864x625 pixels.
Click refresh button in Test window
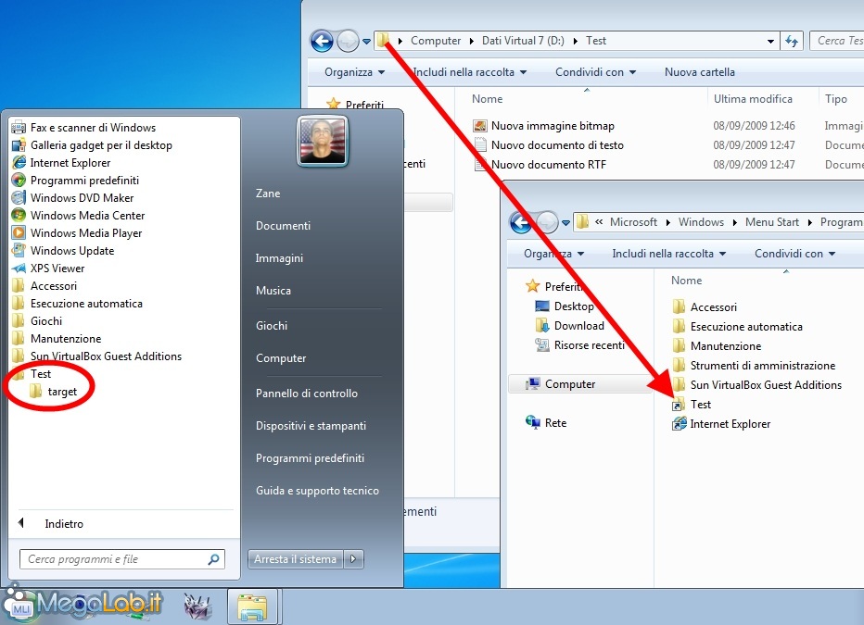792,42
